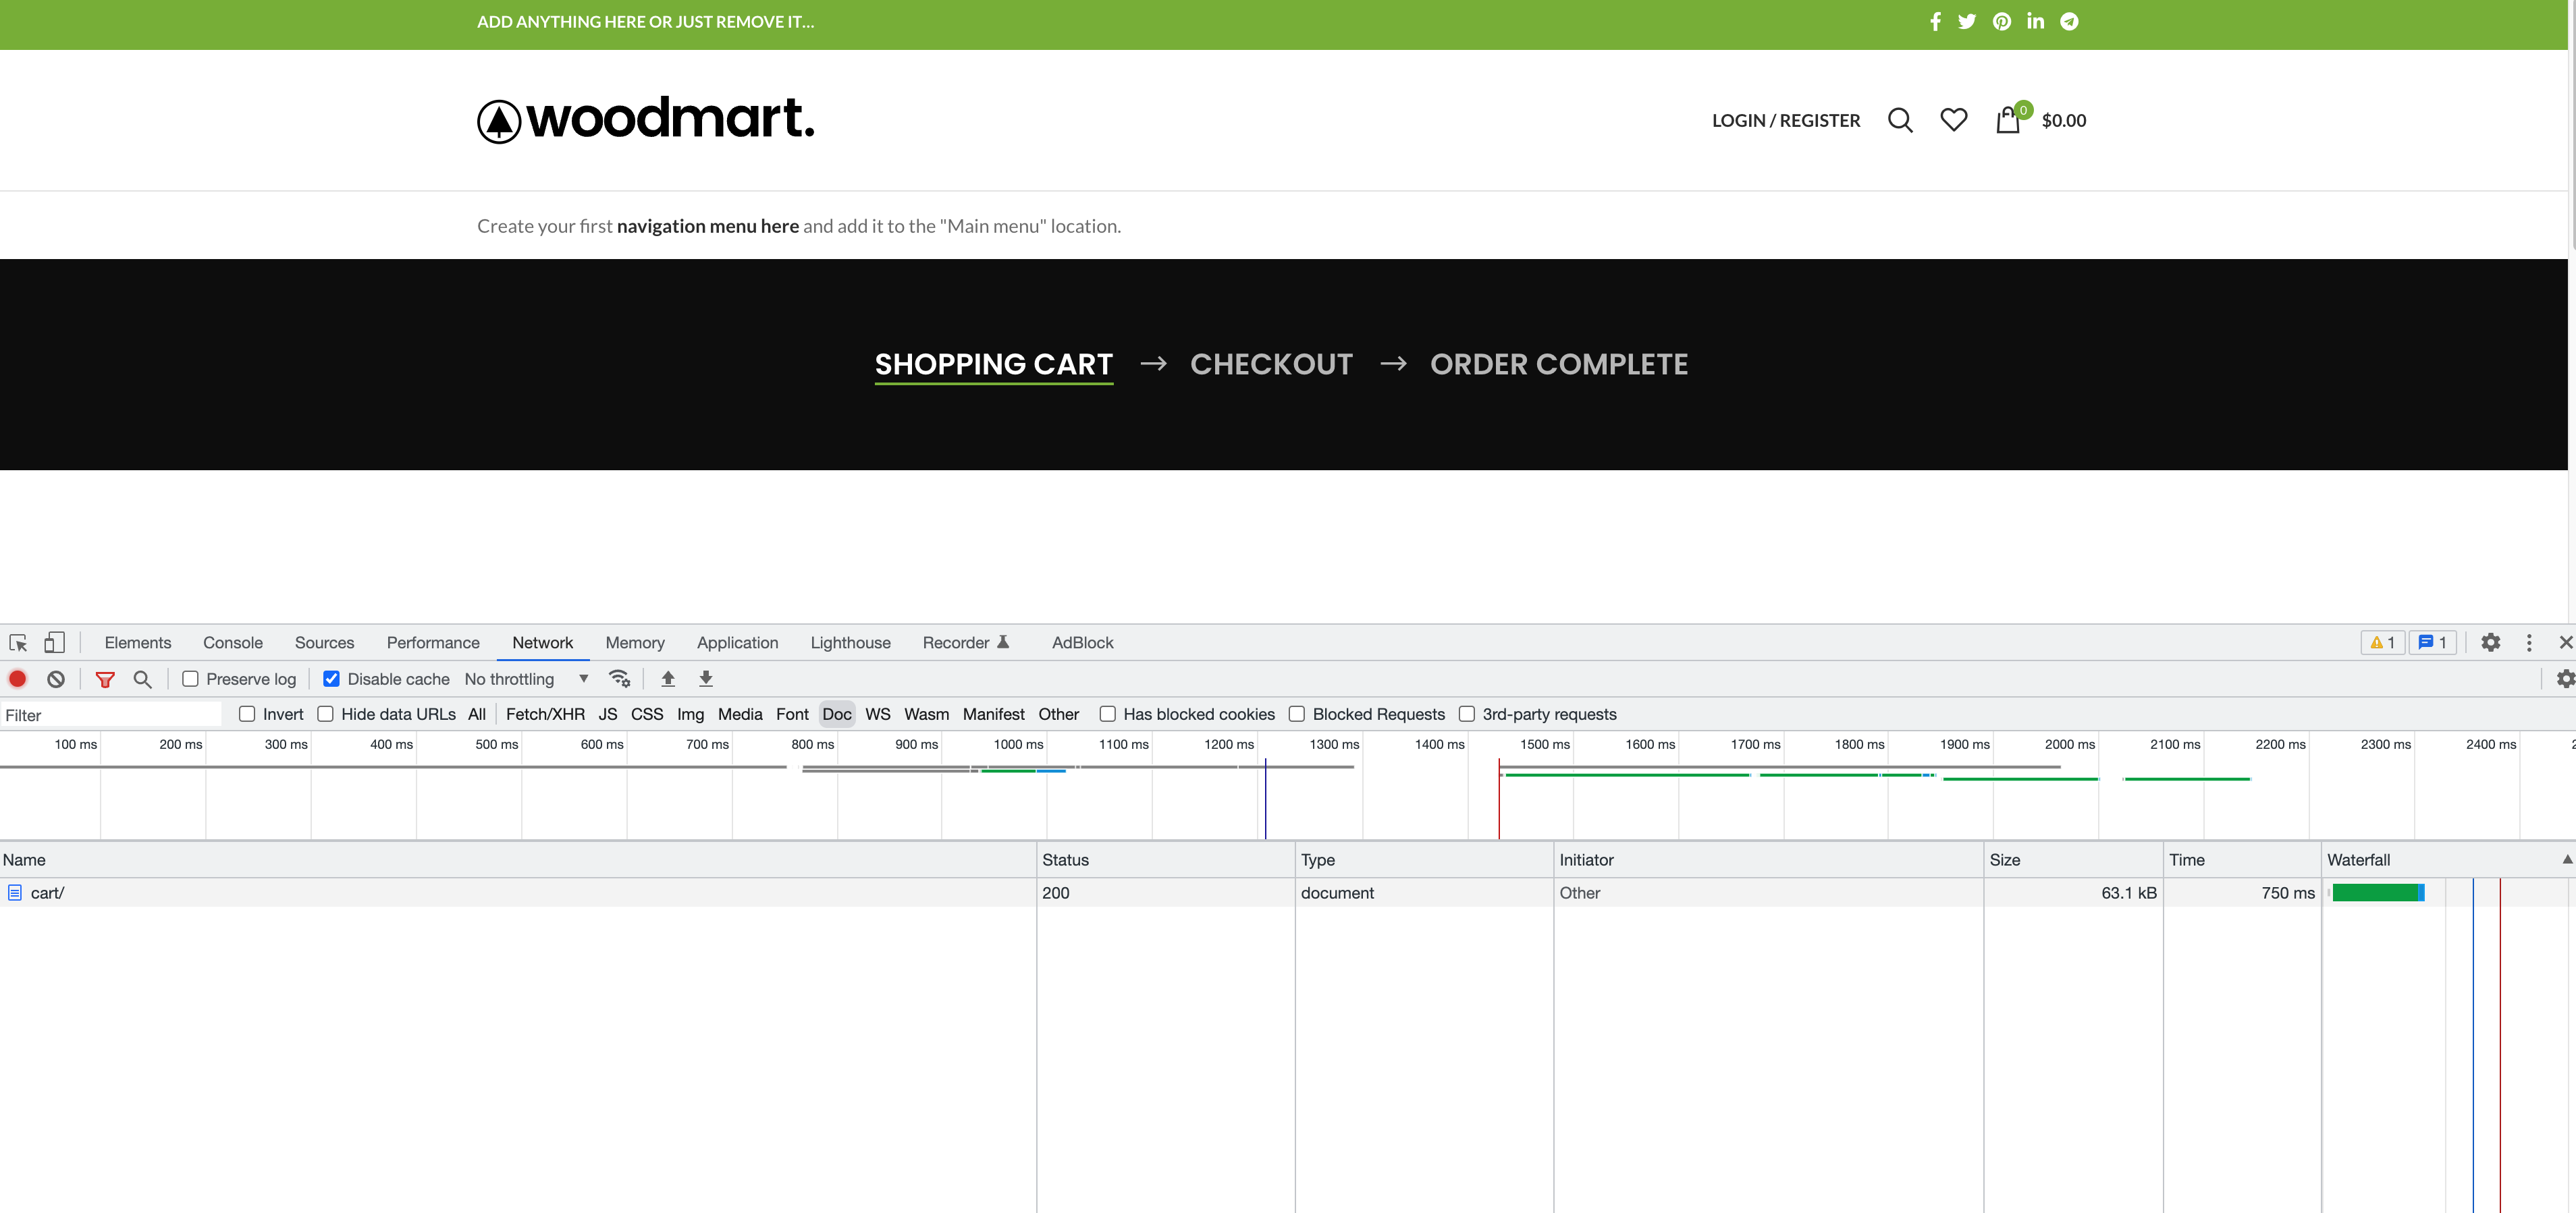Click the export HAR download icon

tap(706, 679)
